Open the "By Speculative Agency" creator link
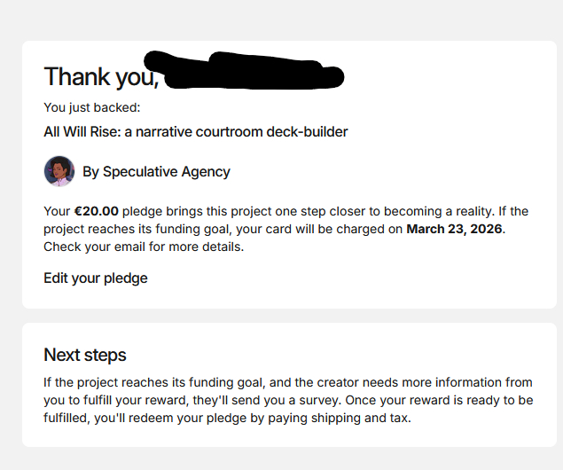 (156, 172)
